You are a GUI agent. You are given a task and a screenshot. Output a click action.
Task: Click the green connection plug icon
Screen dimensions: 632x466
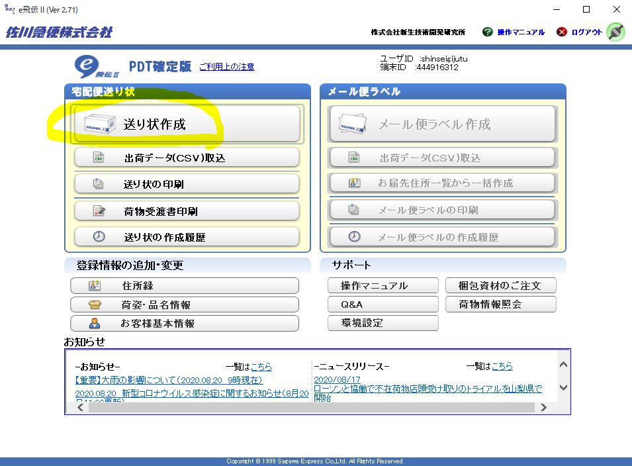pos(615,32)
